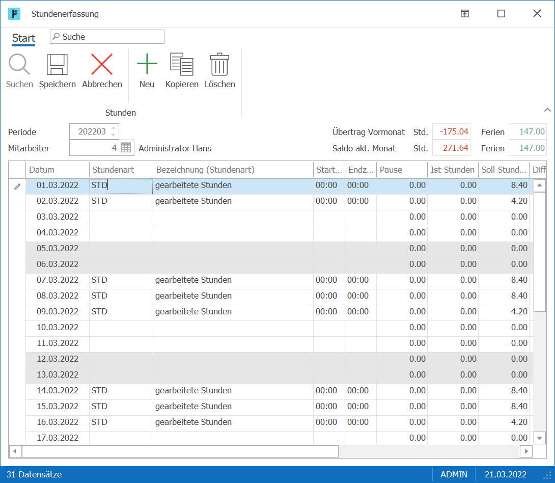Image resolution: width=555 pixels, height=483 pixels.
Task: Select the Stundenart cell for 01.03.2022
Action: pos(121,185)
